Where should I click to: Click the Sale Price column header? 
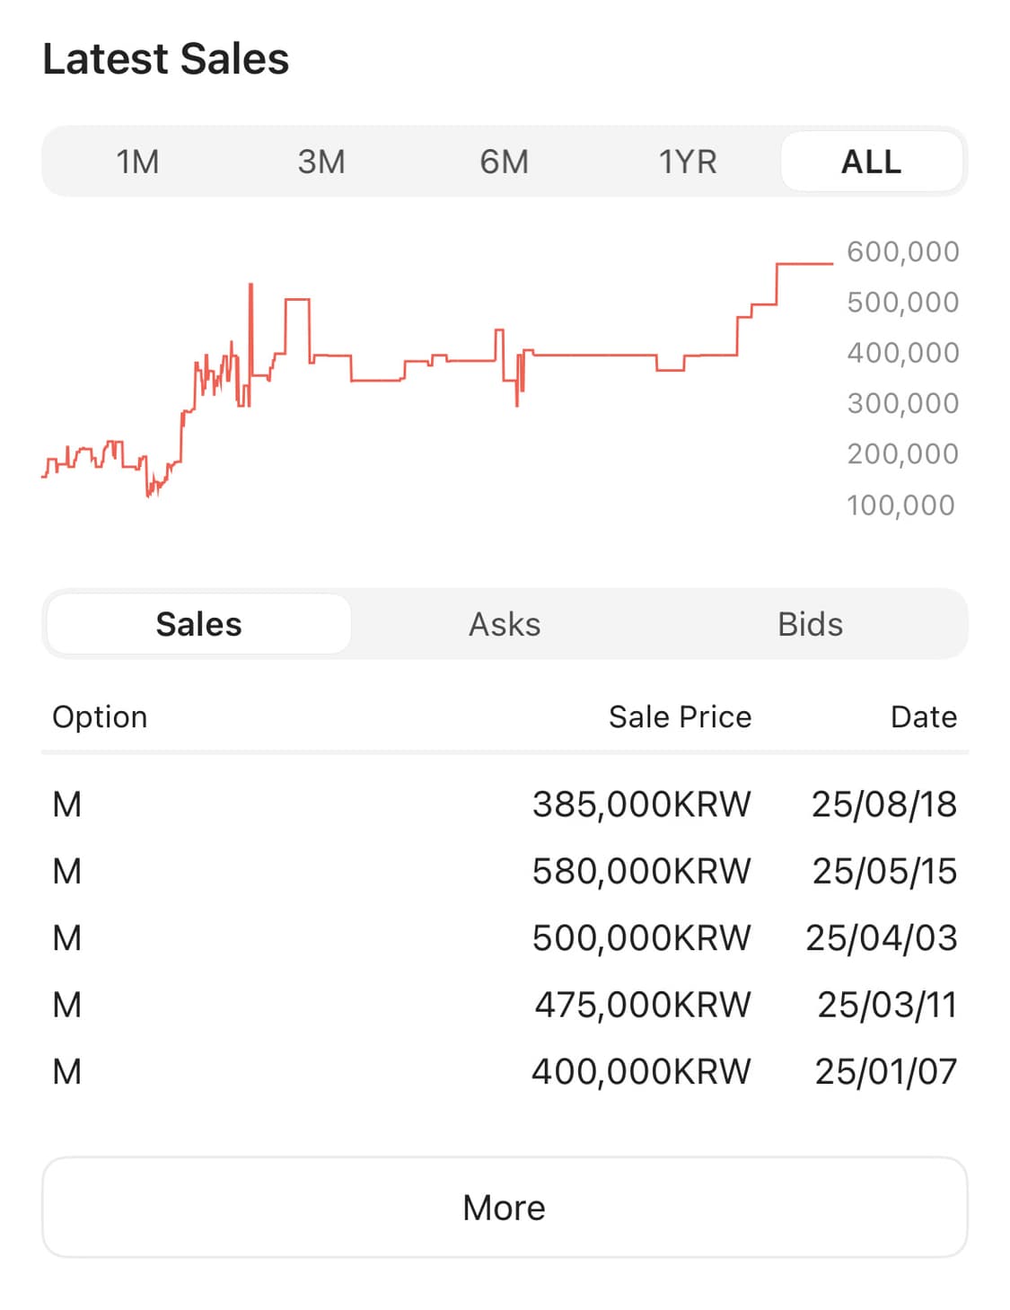(x=680, y=717)
